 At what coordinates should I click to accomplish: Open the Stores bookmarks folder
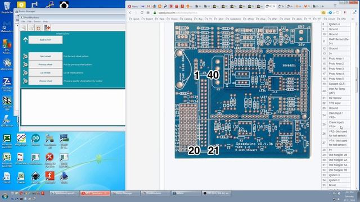click(x=172, y=19)
